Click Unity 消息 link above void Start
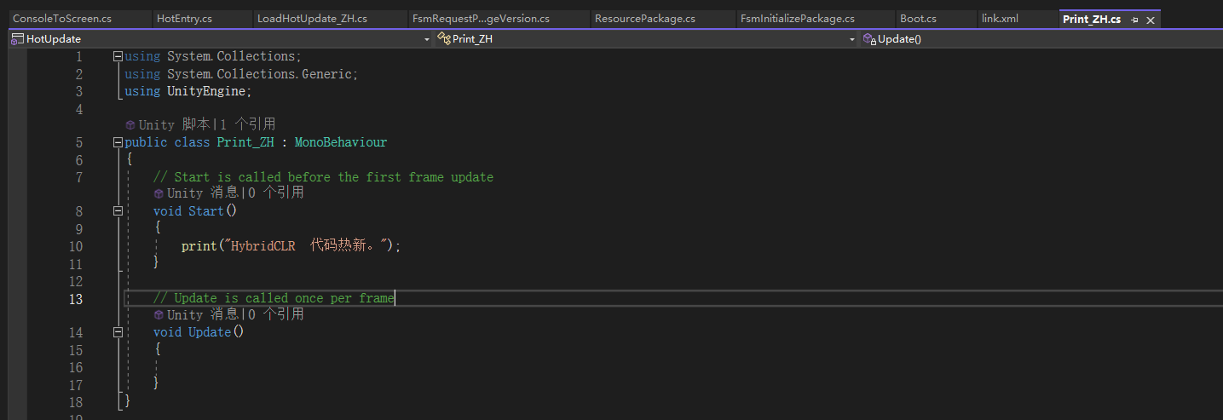The height and width of the screenshot is (420, 1223). point(202,193)
